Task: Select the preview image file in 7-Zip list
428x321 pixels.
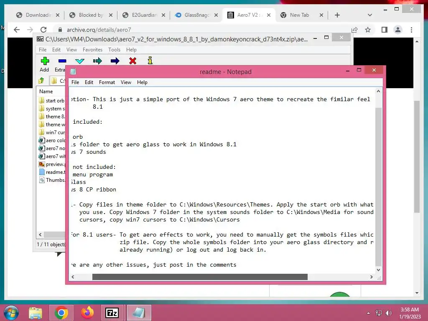Action: coord(52,164)
